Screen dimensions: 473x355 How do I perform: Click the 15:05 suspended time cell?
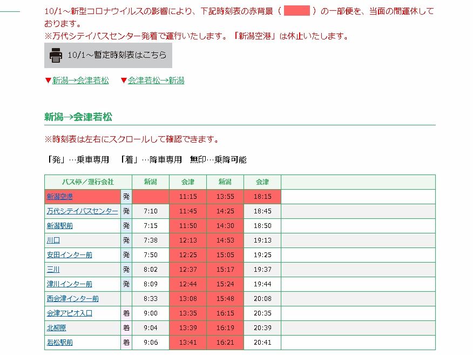coord(225,255)
